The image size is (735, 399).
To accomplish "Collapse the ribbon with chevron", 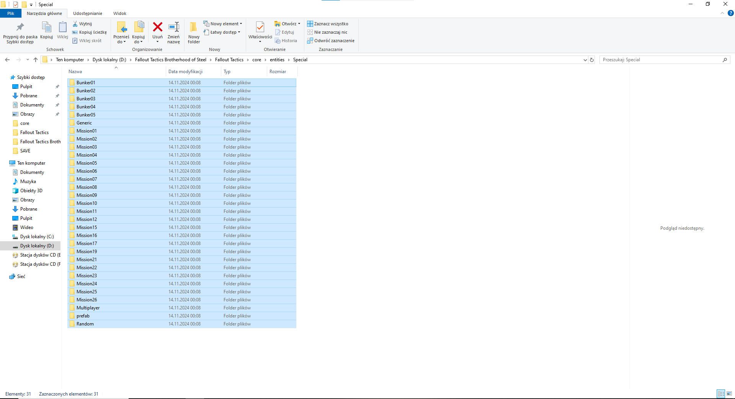I will click(722, 13).
